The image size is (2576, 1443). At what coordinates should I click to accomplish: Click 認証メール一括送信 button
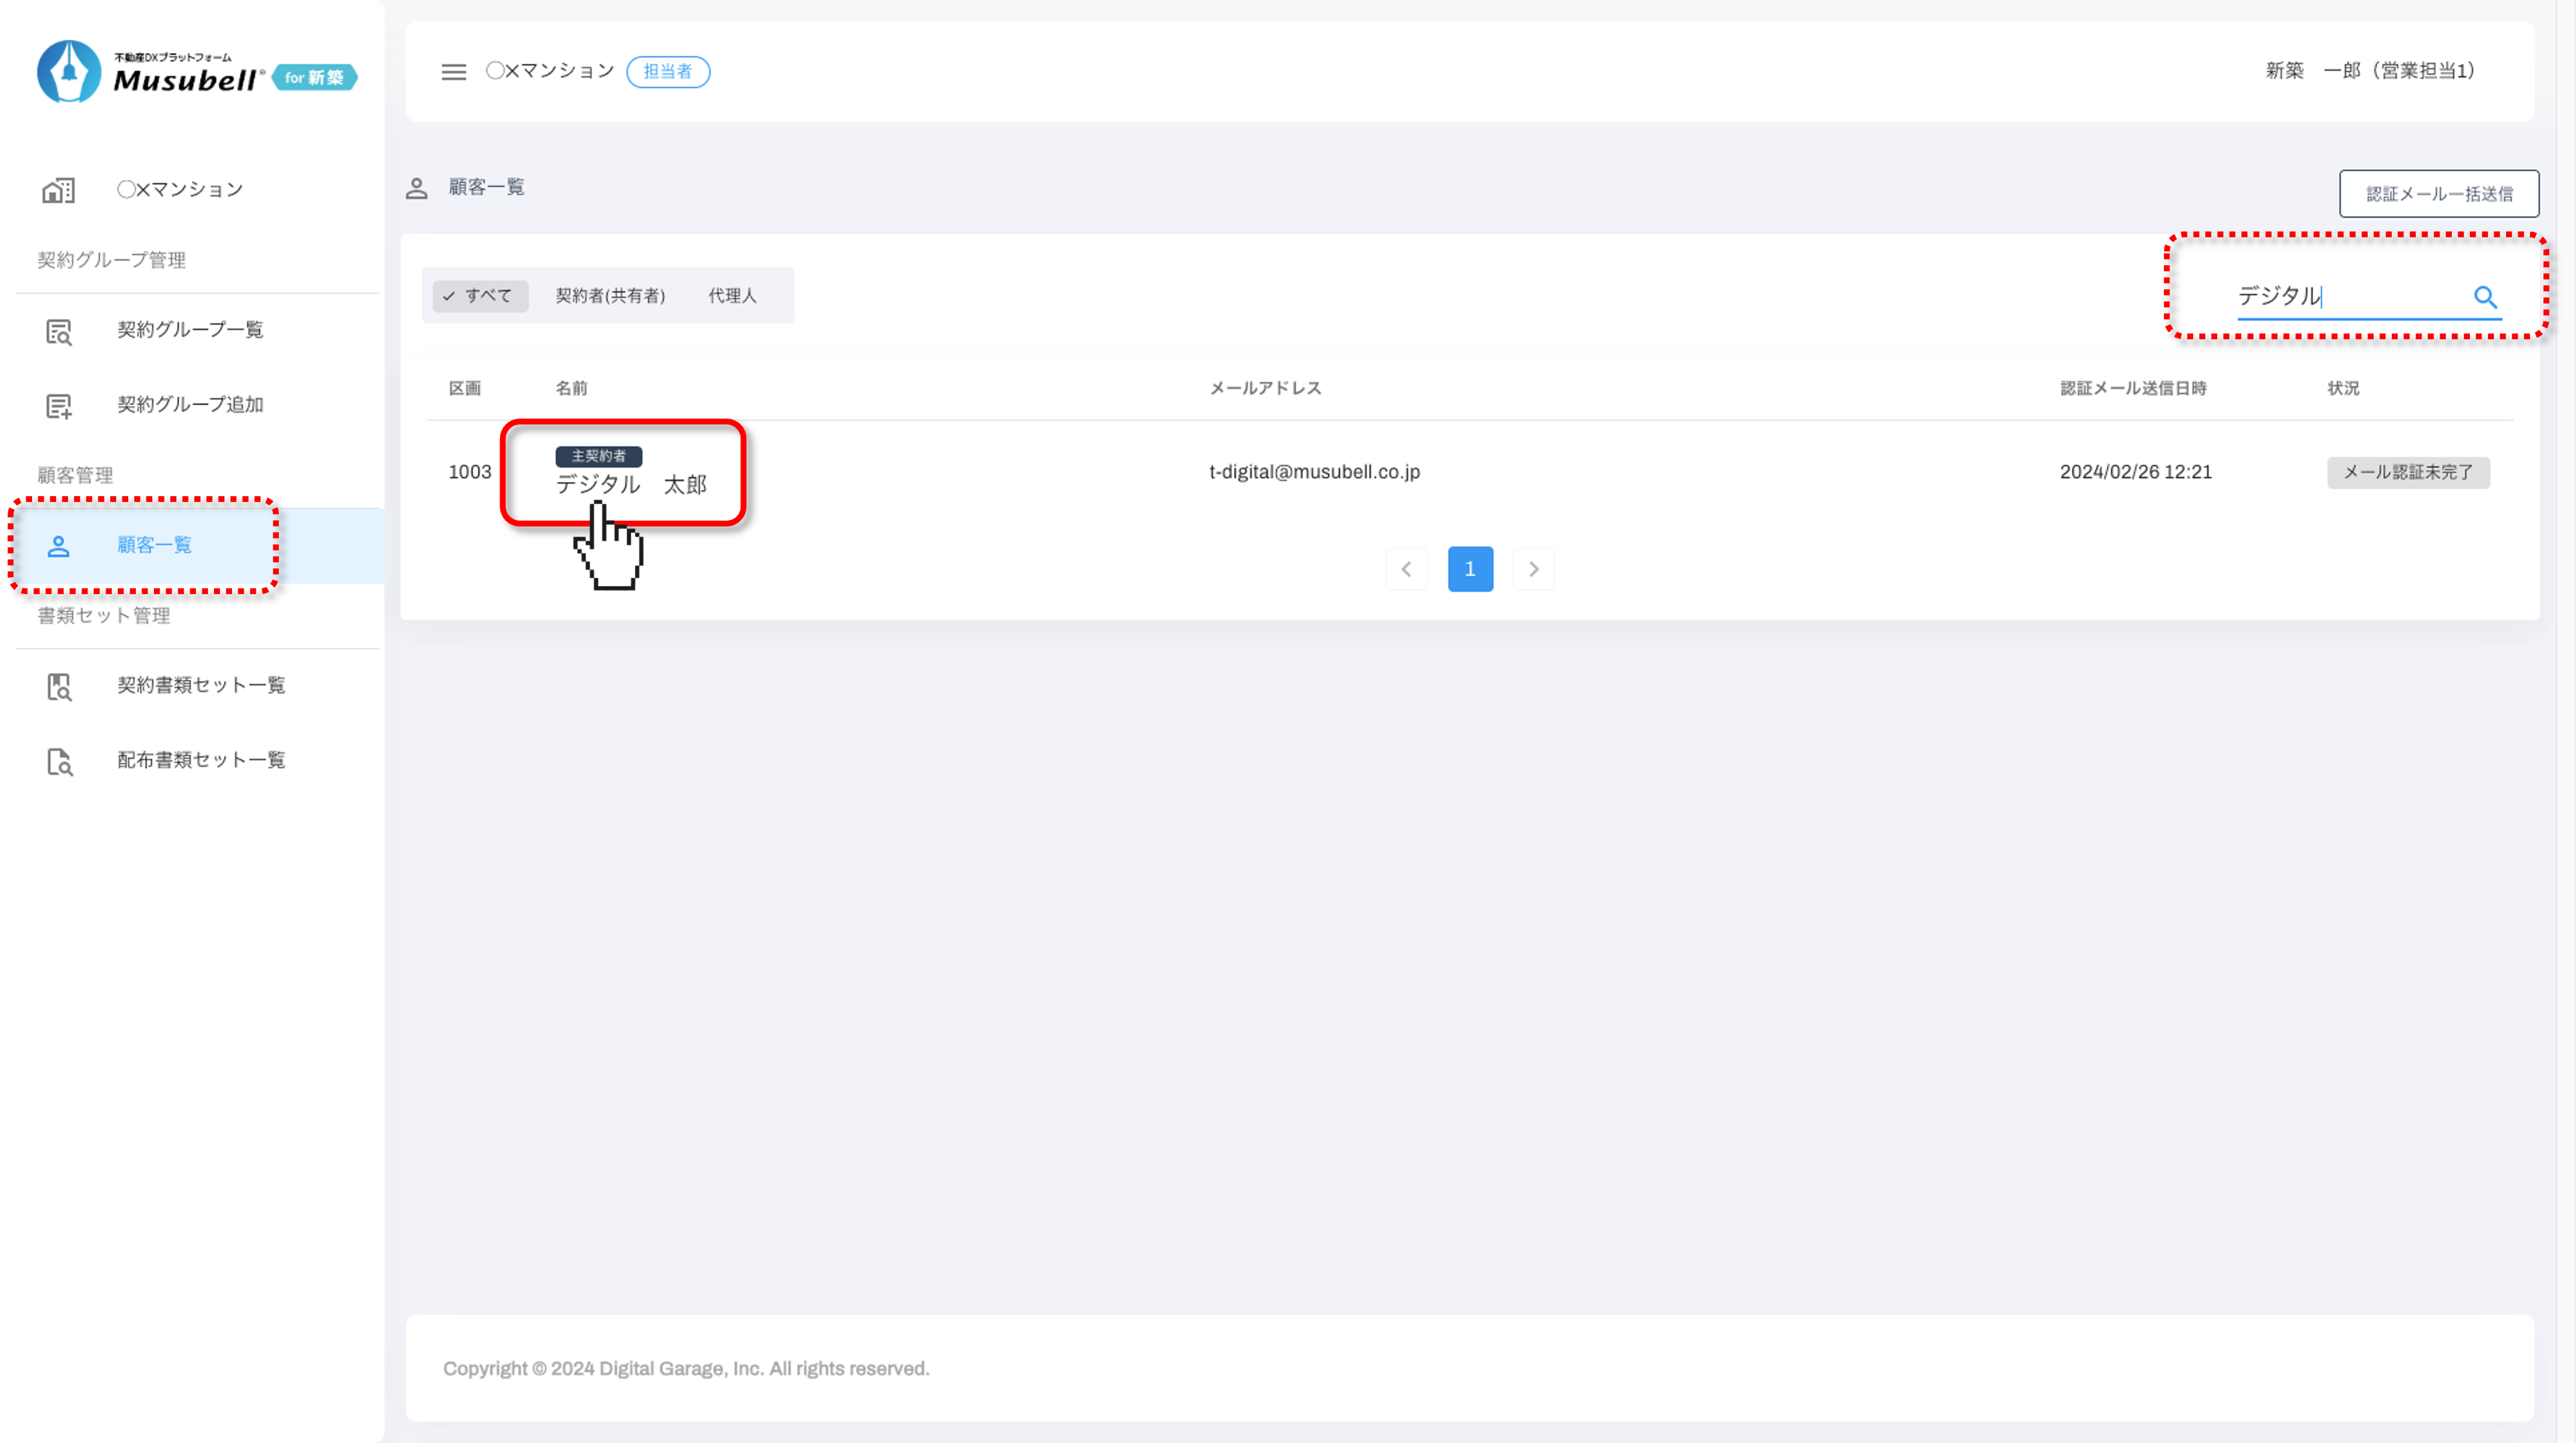click(2438, 194)
